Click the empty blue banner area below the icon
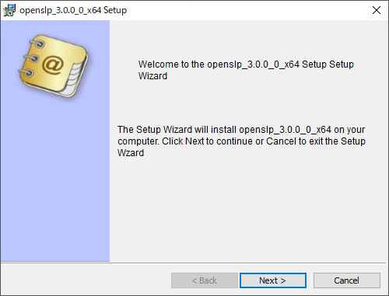 point(55,181)
